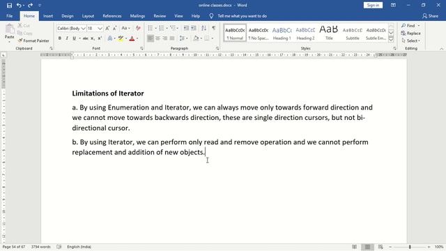446x251 pixels.
Task: Apply the Heading 1 style
Action: 282,33
